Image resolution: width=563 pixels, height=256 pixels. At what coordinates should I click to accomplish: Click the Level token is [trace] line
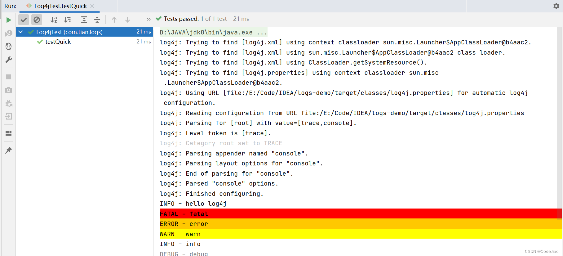pos(215,133)
